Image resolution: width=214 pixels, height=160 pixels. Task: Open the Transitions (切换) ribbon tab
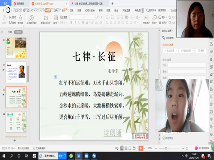tap(71, 10)
